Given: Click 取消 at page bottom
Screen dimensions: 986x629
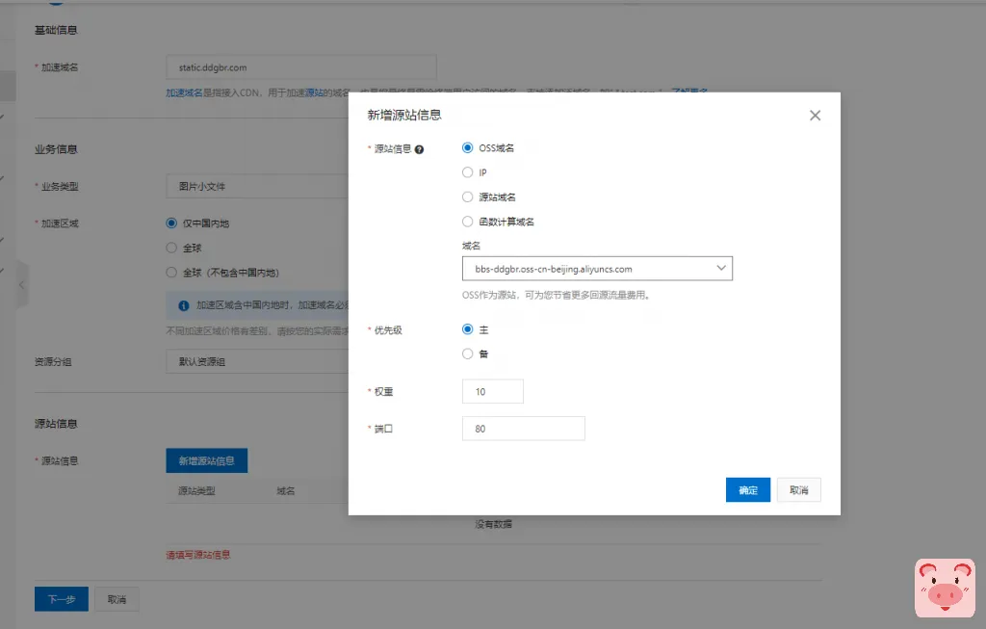Looking at the screenshot, I should (x=117, y=599).
